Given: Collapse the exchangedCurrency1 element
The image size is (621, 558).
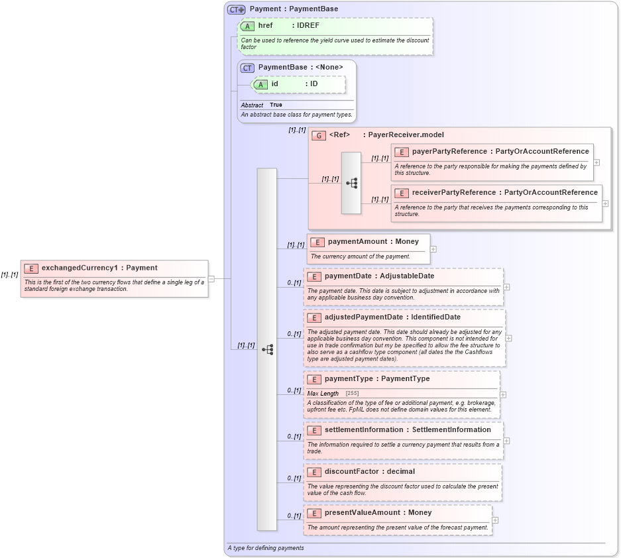Looking at the screenshot, I should point(211,279).
